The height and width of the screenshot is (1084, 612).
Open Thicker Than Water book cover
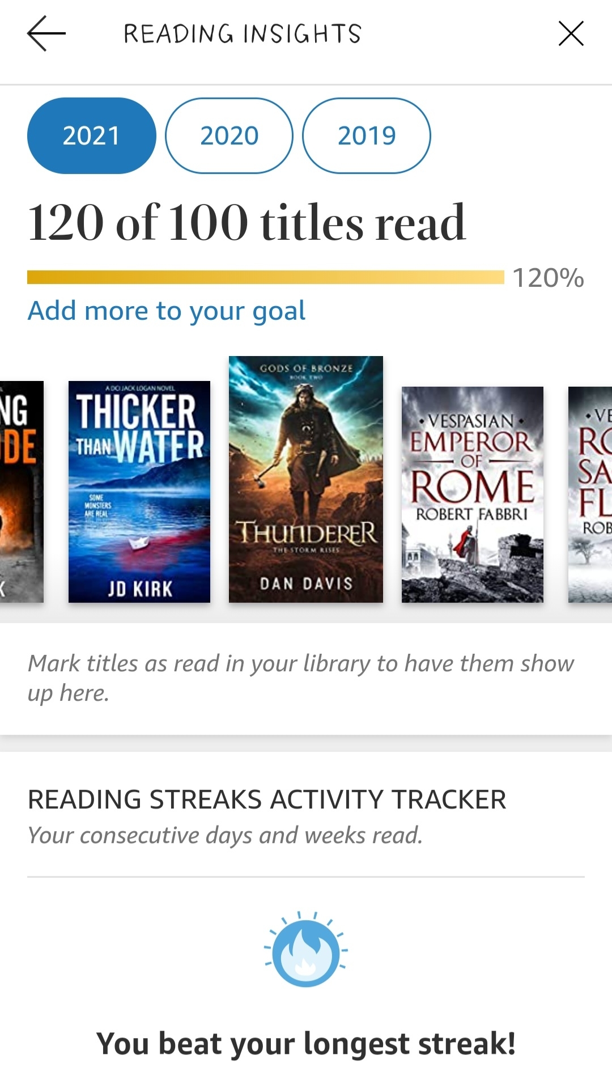pos(139,492)
